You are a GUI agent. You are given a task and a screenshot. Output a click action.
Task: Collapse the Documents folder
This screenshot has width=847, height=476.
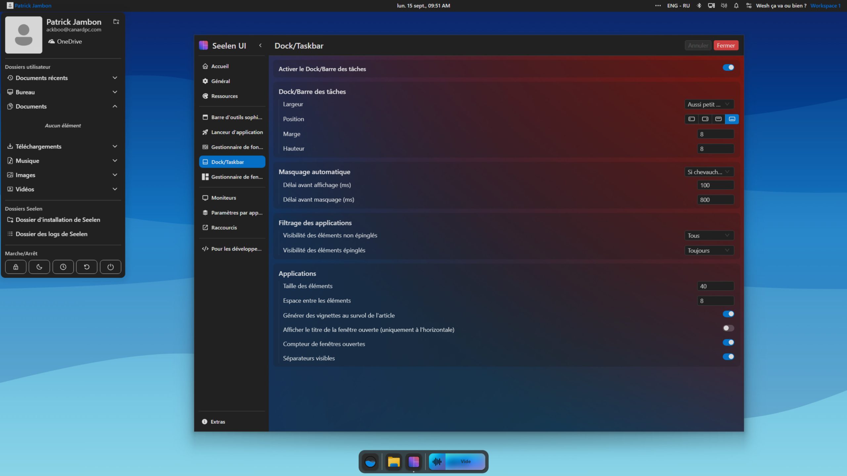(63, 106)
